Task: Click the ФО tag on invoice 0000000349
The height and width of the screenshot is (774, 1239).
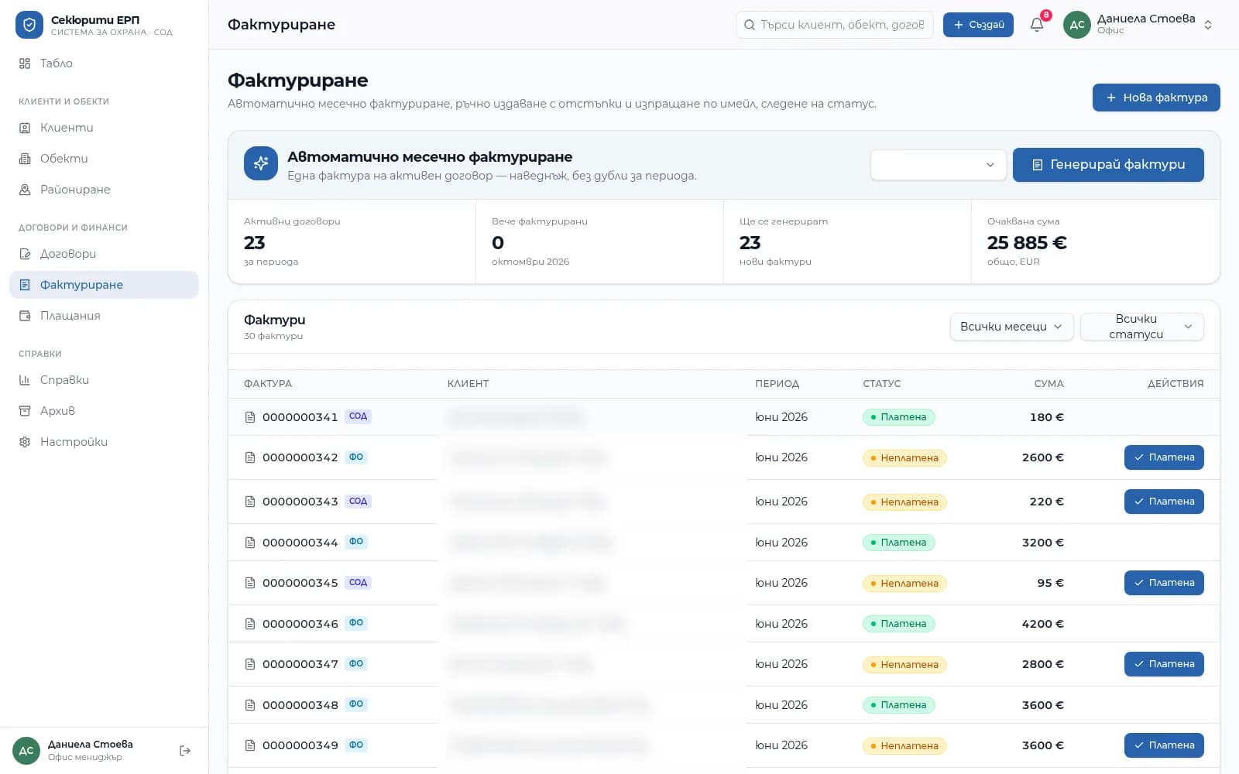Action: pyautogui.click(x=356, y=745)
